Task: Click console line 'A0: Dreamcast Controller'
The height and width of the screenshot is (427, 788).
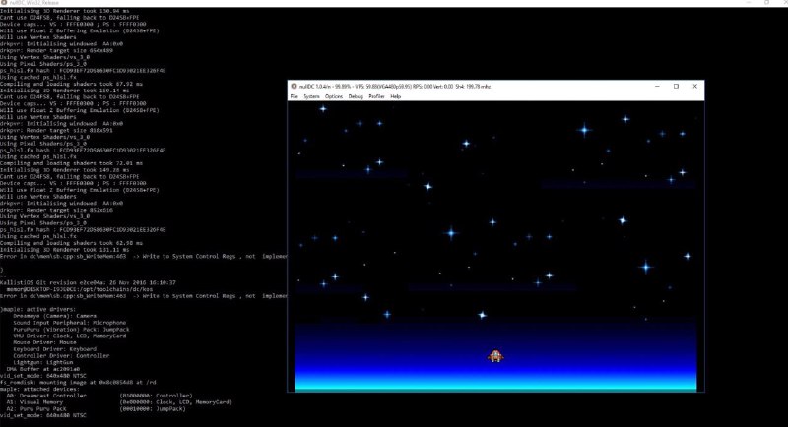Action: 99,396
